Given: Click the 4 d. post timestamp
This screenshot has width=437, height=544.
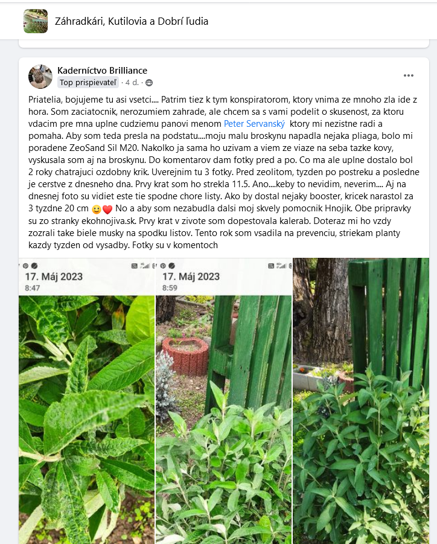Looking at the screenshot, I should (x=132, y=83).
